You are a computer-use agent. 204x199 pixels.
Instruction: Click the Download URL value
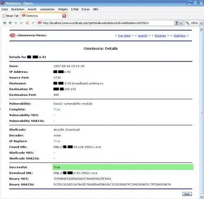coord(75,173)
